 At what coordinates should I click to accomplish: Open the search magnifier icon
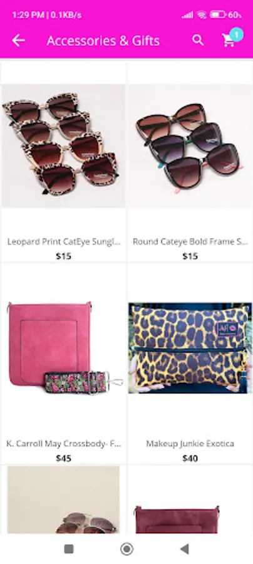click(198, 40)
